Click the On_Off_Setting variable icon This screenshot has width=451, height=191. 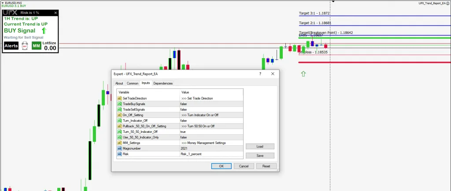tap(119, 115)
